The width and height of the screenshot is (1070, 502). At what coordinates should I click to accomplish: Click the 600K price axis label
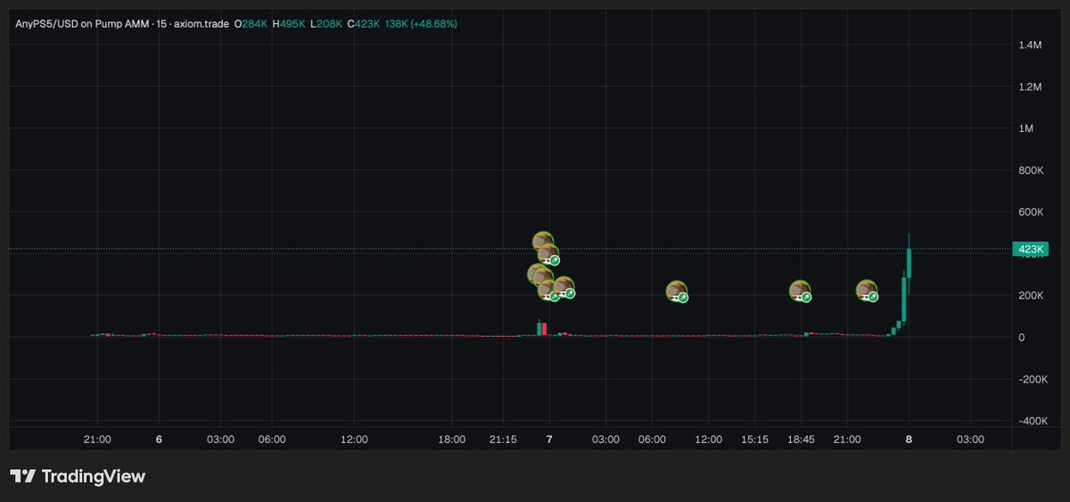[x=1031, y=212]
